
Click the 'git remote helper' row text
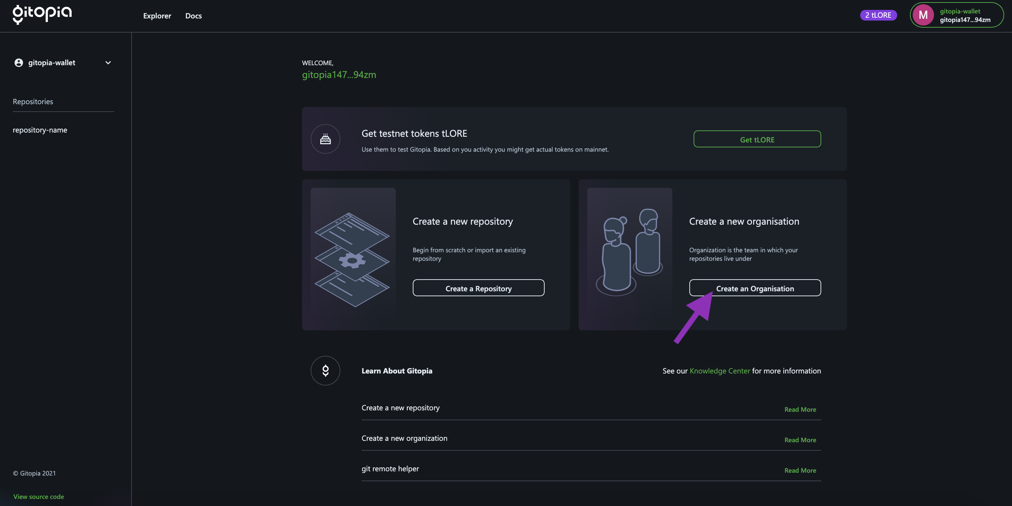tap(390, 469)
